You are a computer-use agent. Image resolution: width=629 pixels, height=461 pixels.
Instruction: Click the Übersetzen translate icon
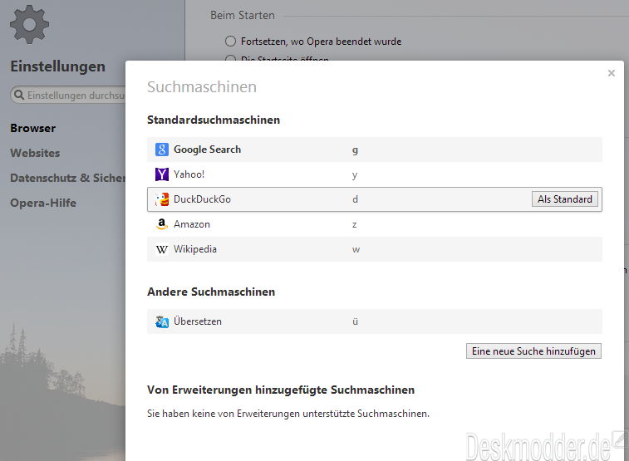[x=162, y=321]
